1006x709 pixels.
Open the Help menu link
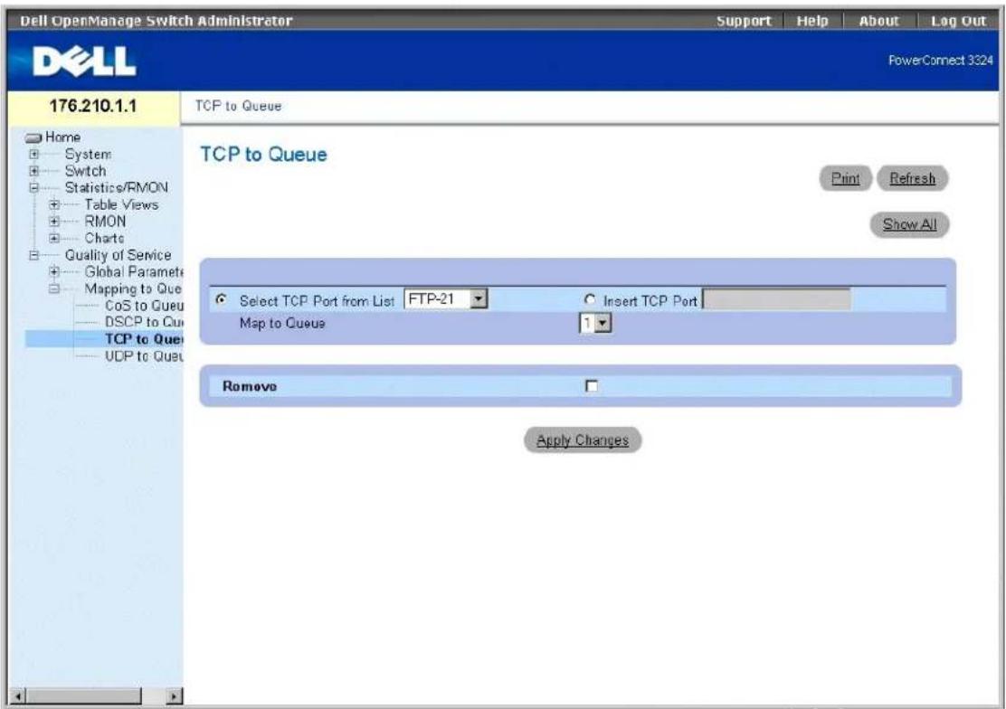[x=812, y=21]
